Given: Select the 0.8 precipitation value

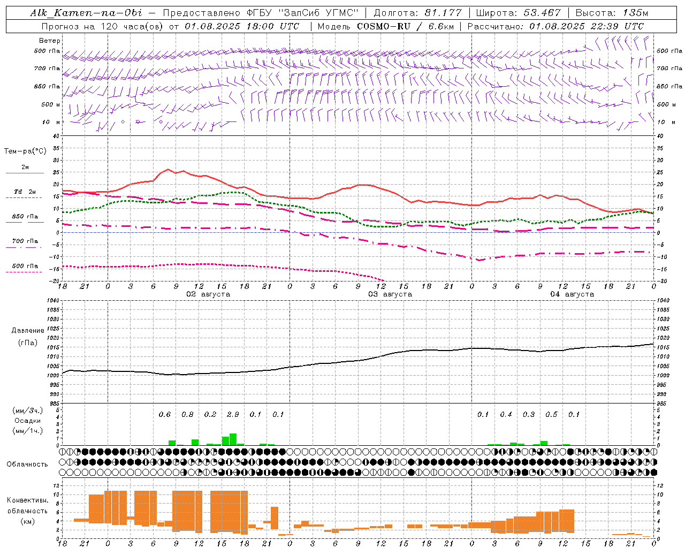Looking at the screenshot, I should coord(187,415).
